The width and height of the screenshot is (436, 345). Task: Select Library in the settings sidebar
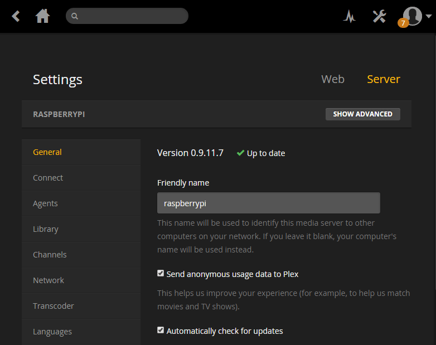point(46,229)
